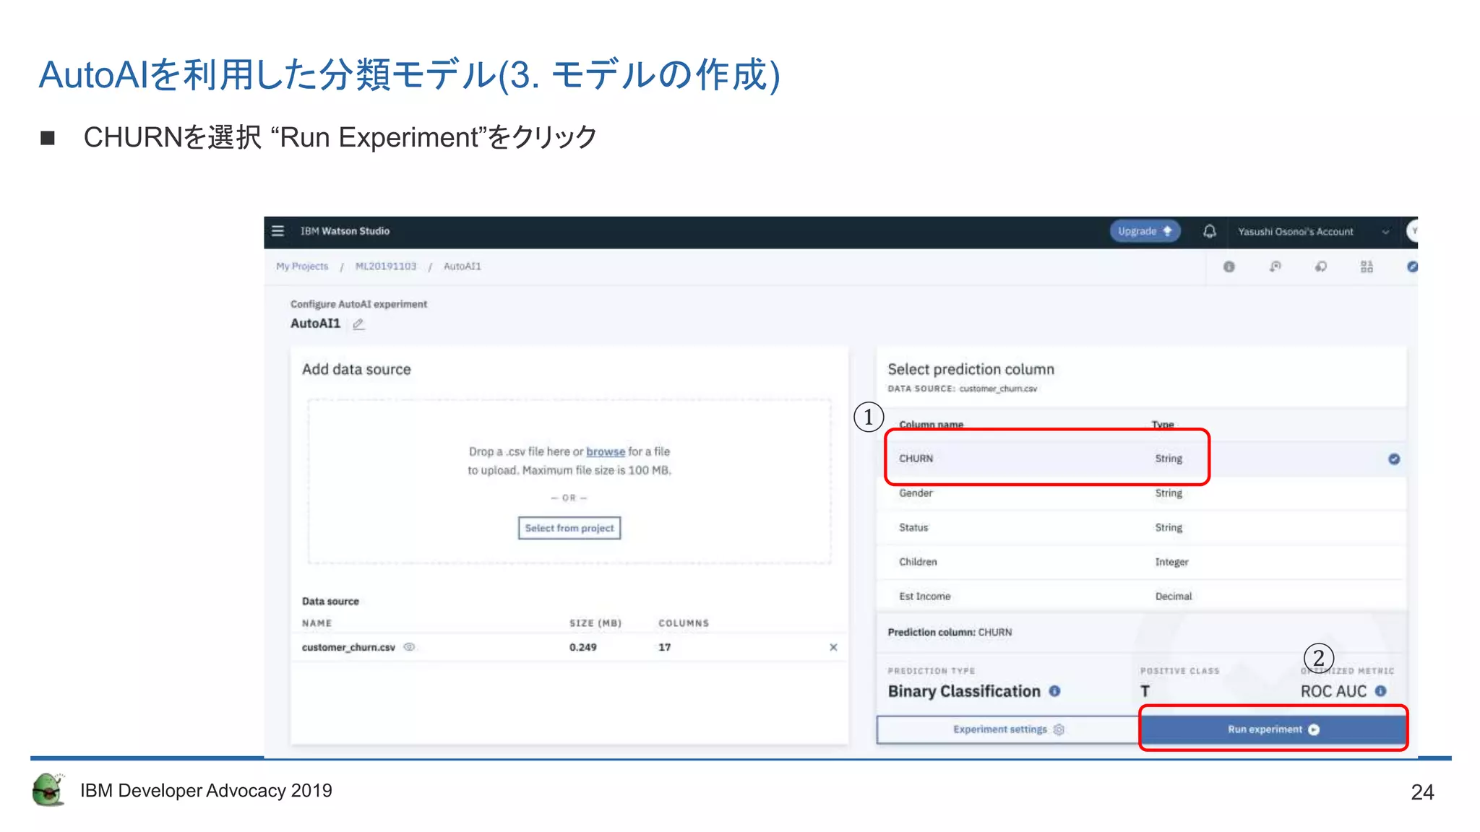The image size is (1480, 832).
Task: Click the 0.249 size value
Action: [x=582, y=647]
